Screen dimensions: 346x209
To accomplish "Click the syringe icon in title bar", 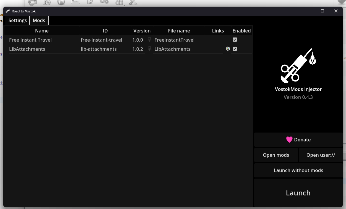I will pos(8,11).
